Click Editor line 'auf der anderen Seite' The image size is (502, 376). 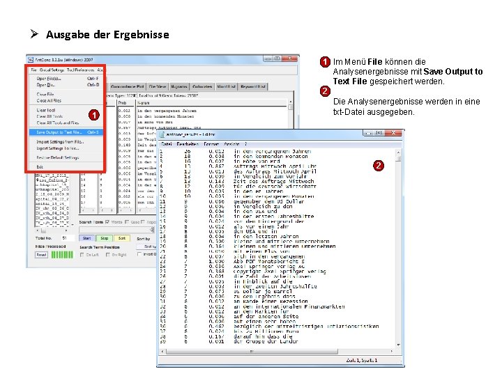click(x=266, y=317)
